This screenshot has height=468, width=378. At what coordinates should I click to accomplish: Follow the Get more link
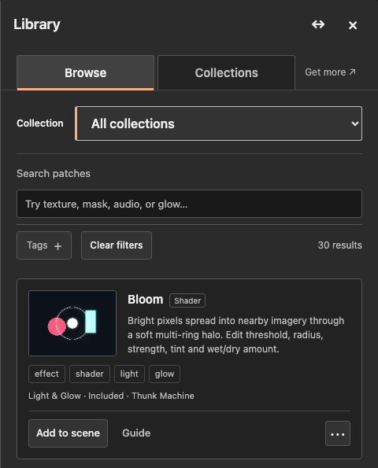(x=330, y=72)
